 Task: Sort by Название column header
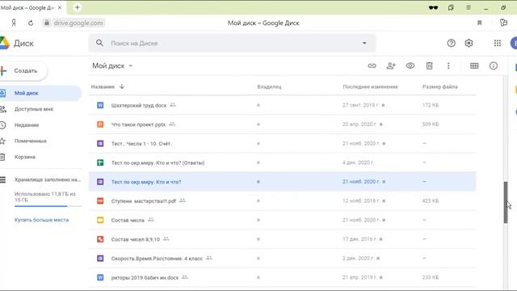[x=103, y=86]
